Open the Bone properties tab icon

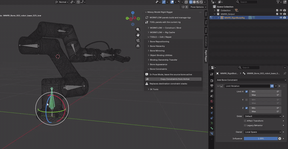pos(212,128)
